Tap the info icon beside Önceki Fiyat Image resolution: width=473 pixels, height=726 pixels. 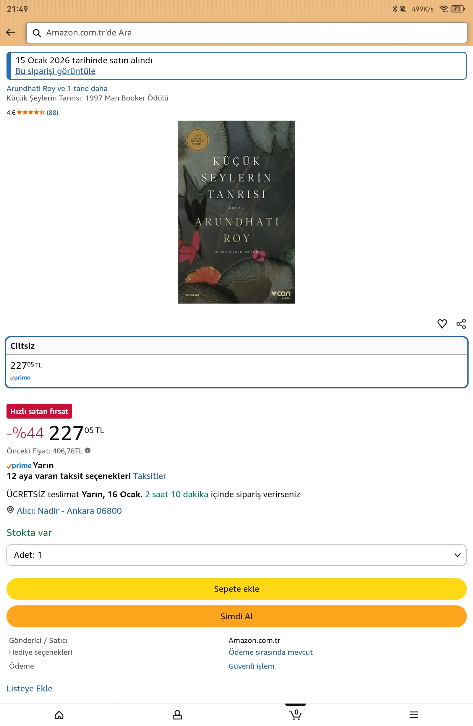click(88, 450)
